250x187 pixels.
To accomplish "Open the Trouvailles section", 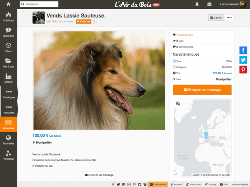I will coord(8,139).
